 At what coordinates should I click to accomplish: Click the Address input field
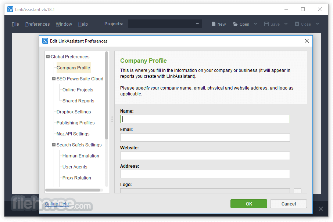205,174
